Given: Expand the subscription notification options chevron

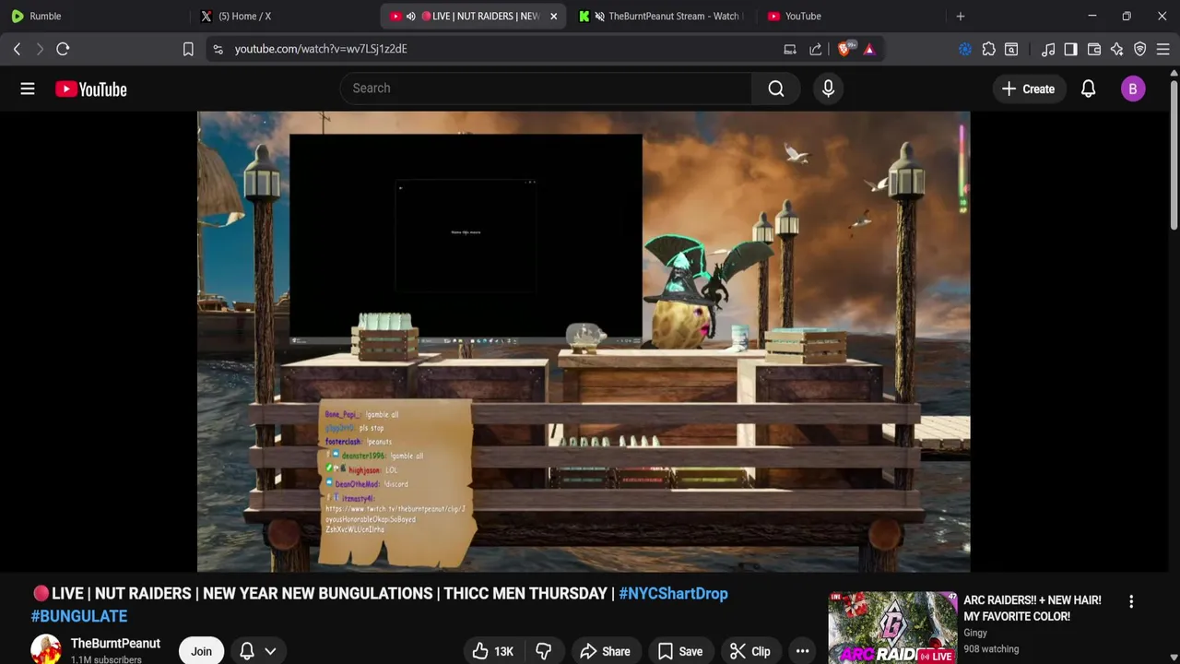Looking at the screenshot, I should click(270, 651).
